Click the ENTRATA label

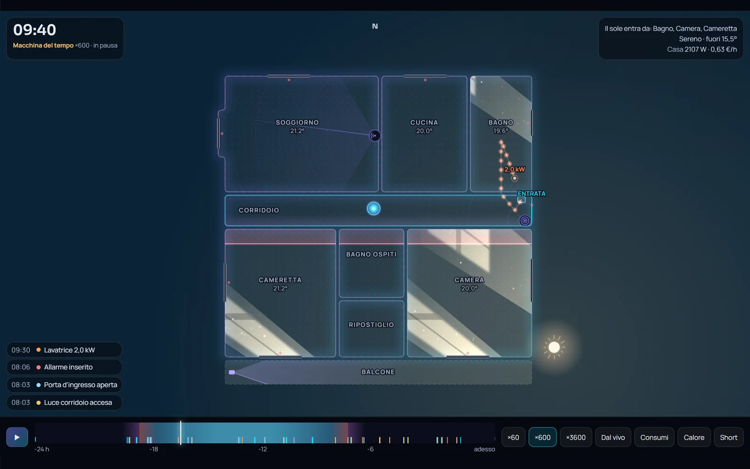pos(532,194)
